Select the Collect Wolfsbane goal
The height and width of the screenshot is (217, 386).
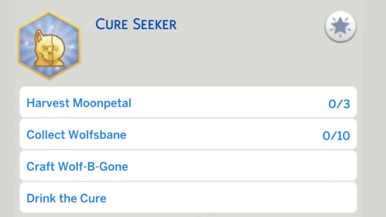pos(76,135)
